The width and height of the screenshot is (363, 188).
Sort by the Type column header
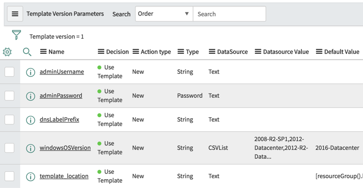pos(192,52)
